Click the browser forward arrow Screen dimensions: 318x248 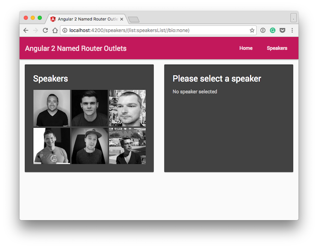tap(35, 30)
